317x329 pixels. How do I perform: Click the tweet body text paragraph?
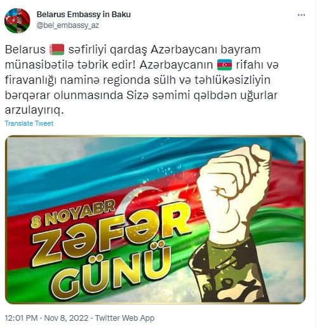[x=142, y=80]
